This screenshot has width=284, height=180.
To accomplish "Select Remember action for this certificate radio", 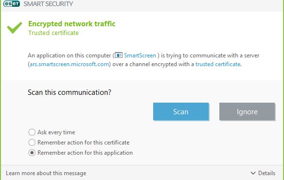I will coord(32,142).
